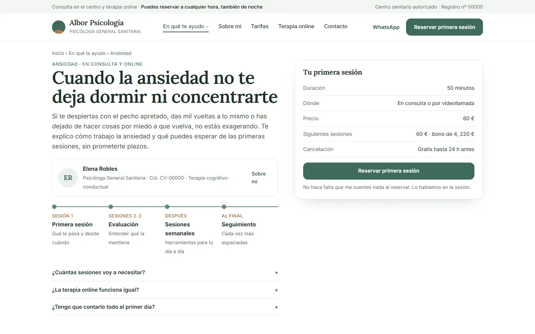Select "Terapia online" in the navigation
Screen dimensions: 535x334
coord(296,26)
